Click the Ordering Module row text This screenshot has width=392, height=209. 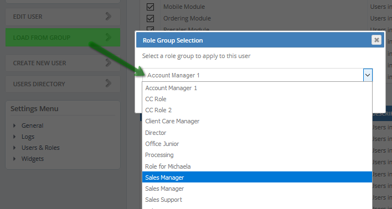tap(187, 18)
